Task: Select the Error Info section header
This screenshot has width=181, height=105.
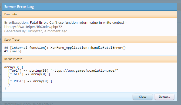Action: click(x=89, y=14)
